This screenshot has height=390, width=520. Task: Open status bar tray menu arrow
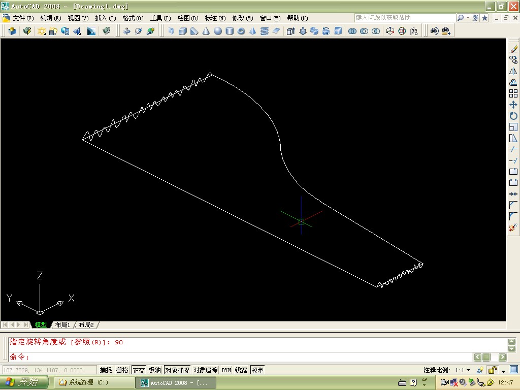(x=503, y=371)
